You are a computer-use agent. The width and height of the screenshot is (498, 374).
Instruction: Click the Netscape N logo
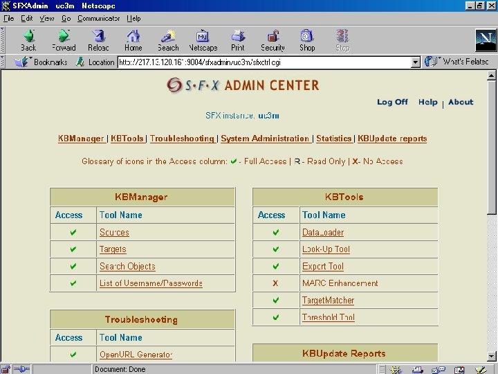(486, 40)
